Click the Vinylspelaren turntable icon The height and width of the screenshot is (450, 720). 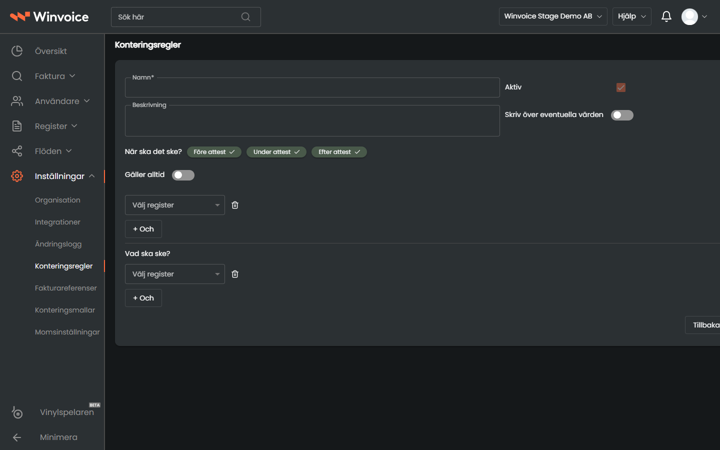[17, 412]
